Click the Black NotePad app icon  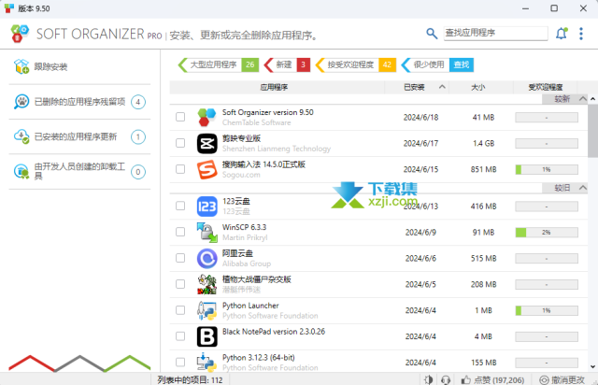coord(206,336)
